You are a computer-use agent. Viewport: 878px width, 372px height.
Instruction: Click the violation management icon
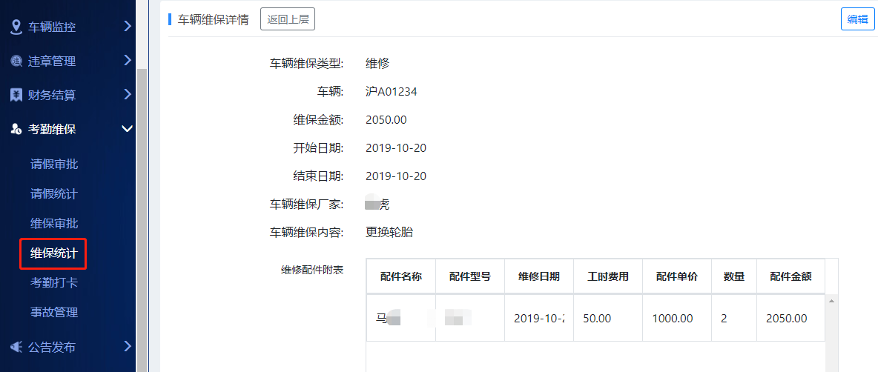tap(16, 61)
